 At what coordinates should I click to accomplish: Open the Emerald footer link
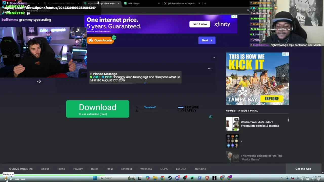(127, 169)
